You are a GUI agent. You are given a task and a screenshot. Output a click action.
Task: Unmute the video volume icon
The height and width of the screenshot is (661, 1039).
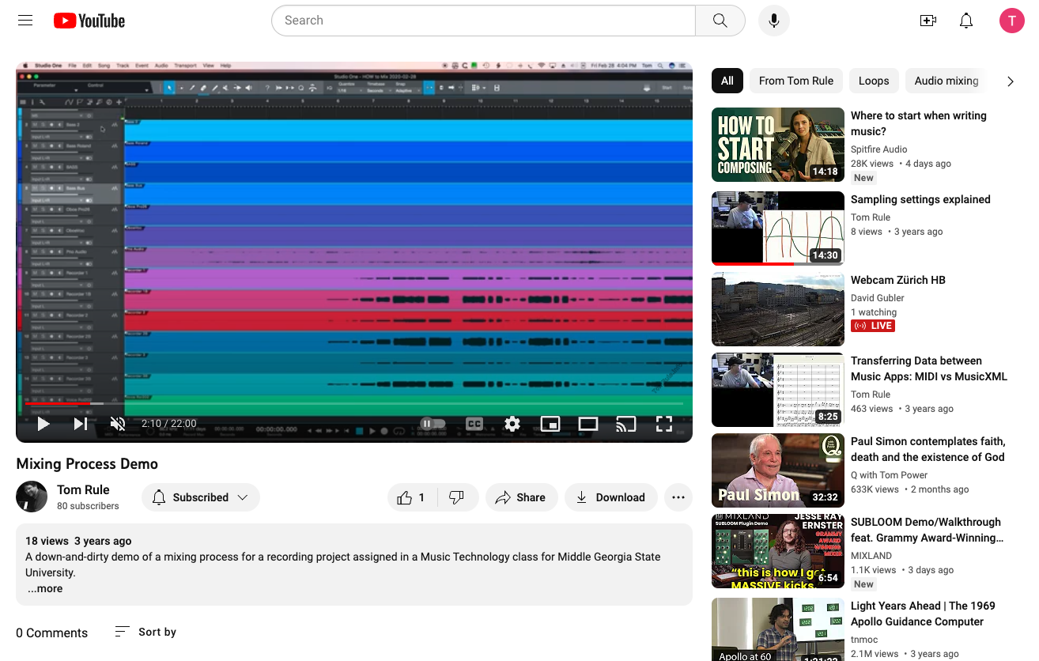118,424
